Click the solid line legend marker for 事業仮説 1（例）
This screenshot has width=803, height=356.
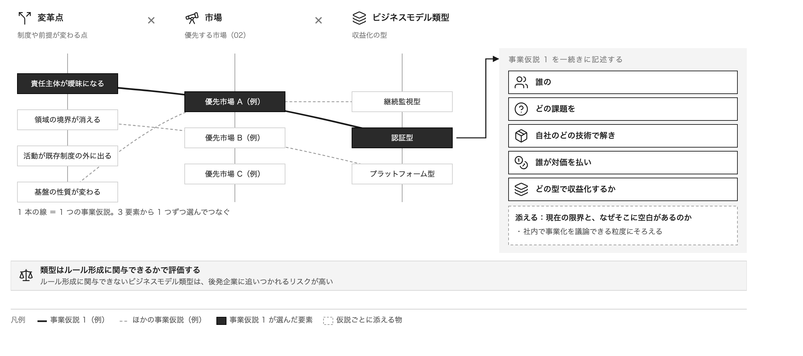(x=42, y=321)
